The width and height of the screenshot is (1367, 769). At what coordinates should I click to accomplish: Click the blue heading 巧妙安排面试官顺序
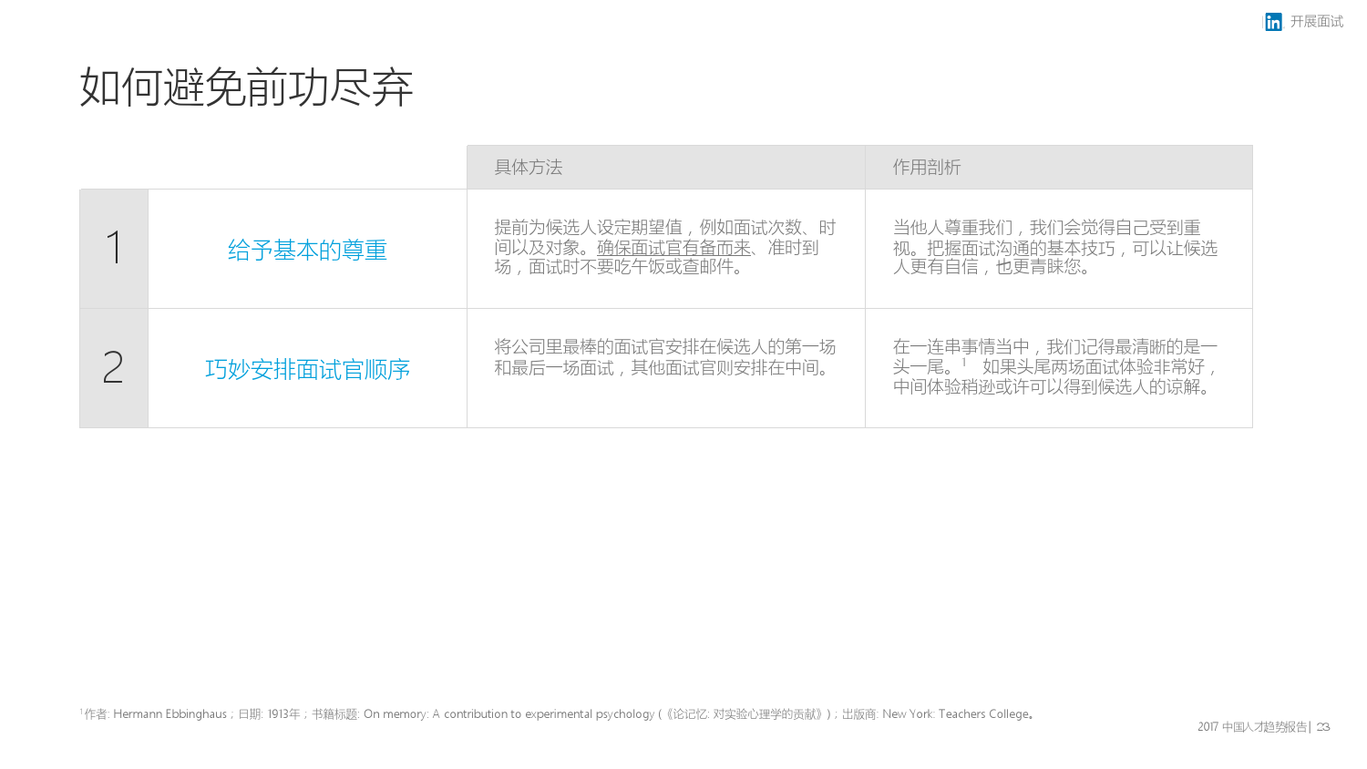307,369
